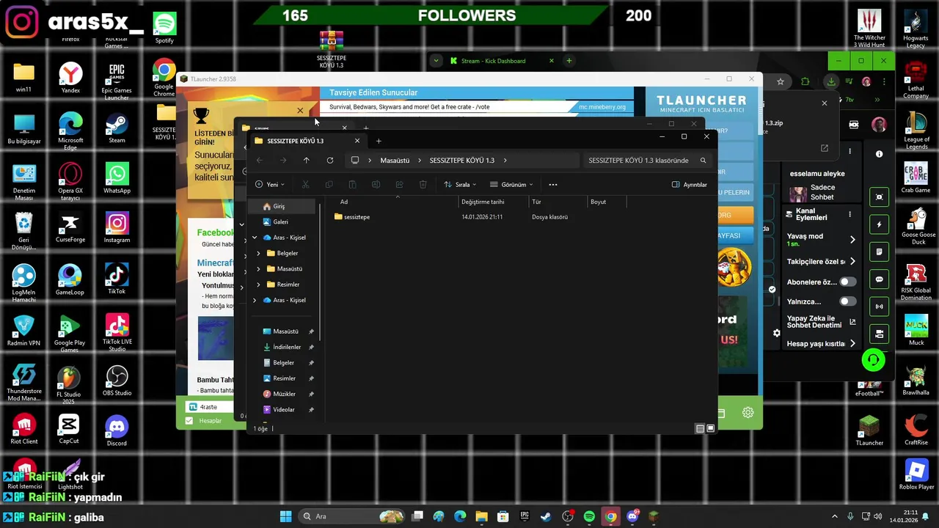Viewport: 939px width, 528px height.
Task: Open Steam desktop shortcut
Action: [117, 129]
